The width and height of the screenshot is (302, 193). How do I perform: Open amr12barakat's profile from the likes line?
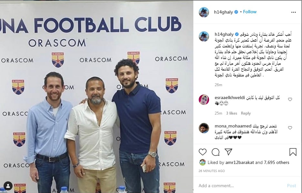(240, 162)
